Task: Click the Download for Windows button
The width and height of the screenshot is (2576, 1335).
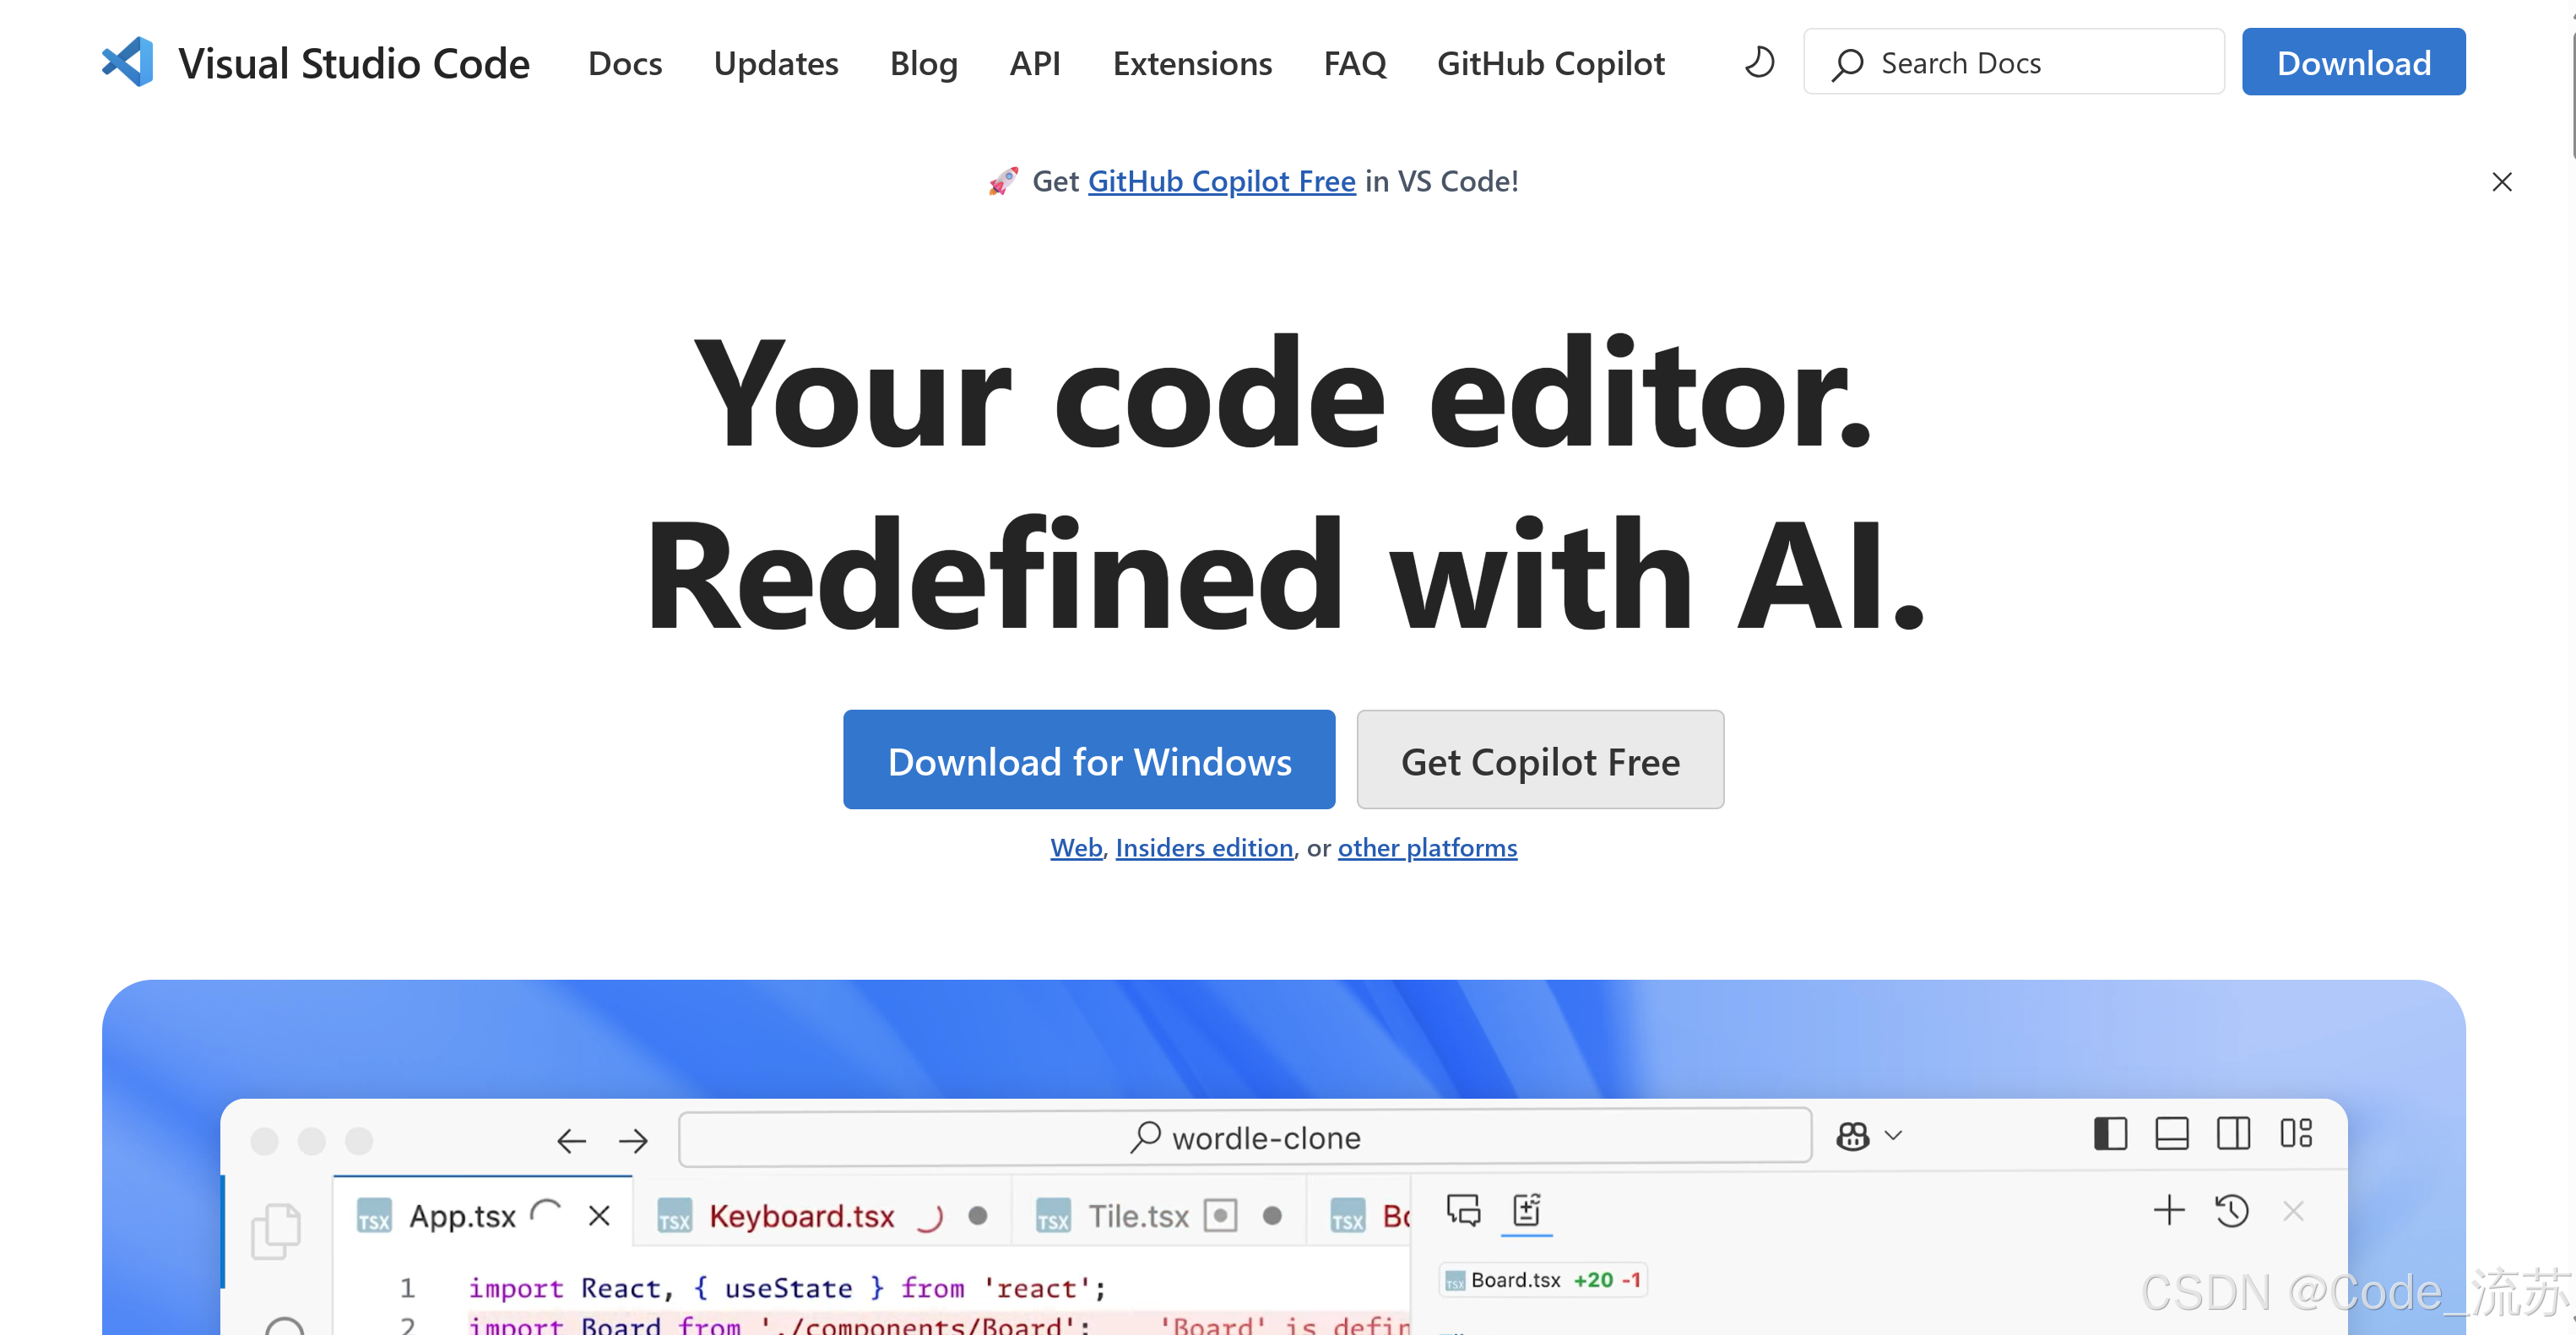Action: [1088, 760]
